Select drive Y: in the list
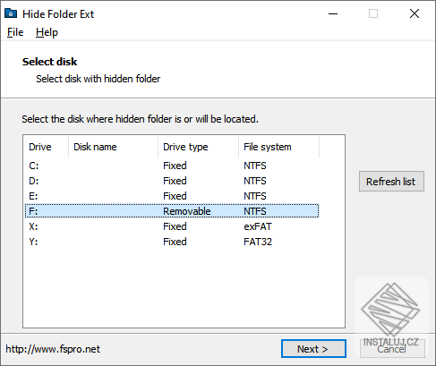436x366 pixels. (172, 242)
